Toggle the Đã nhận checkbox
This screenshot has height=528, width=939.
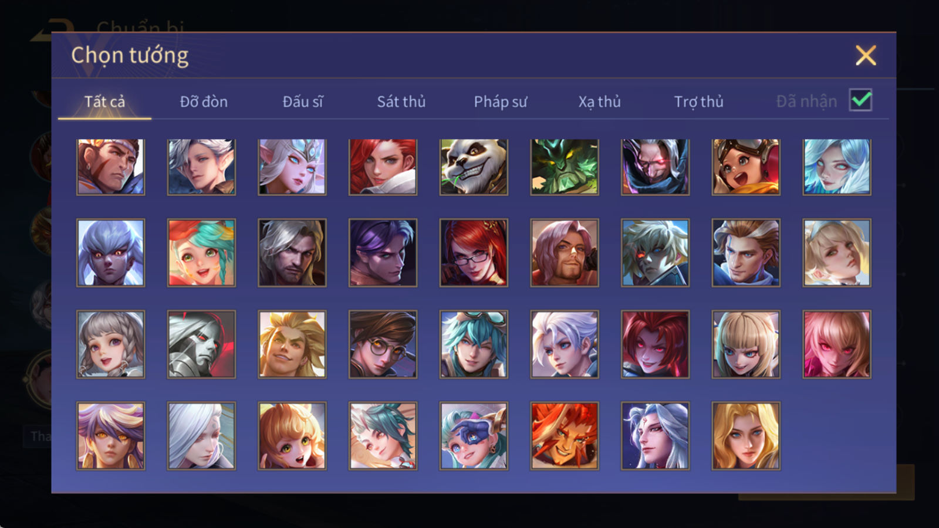(860, 100)
